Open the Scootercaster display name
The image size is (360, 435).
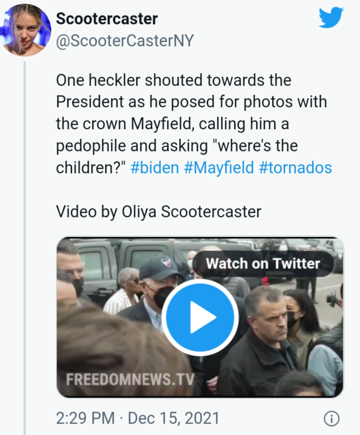107,19
